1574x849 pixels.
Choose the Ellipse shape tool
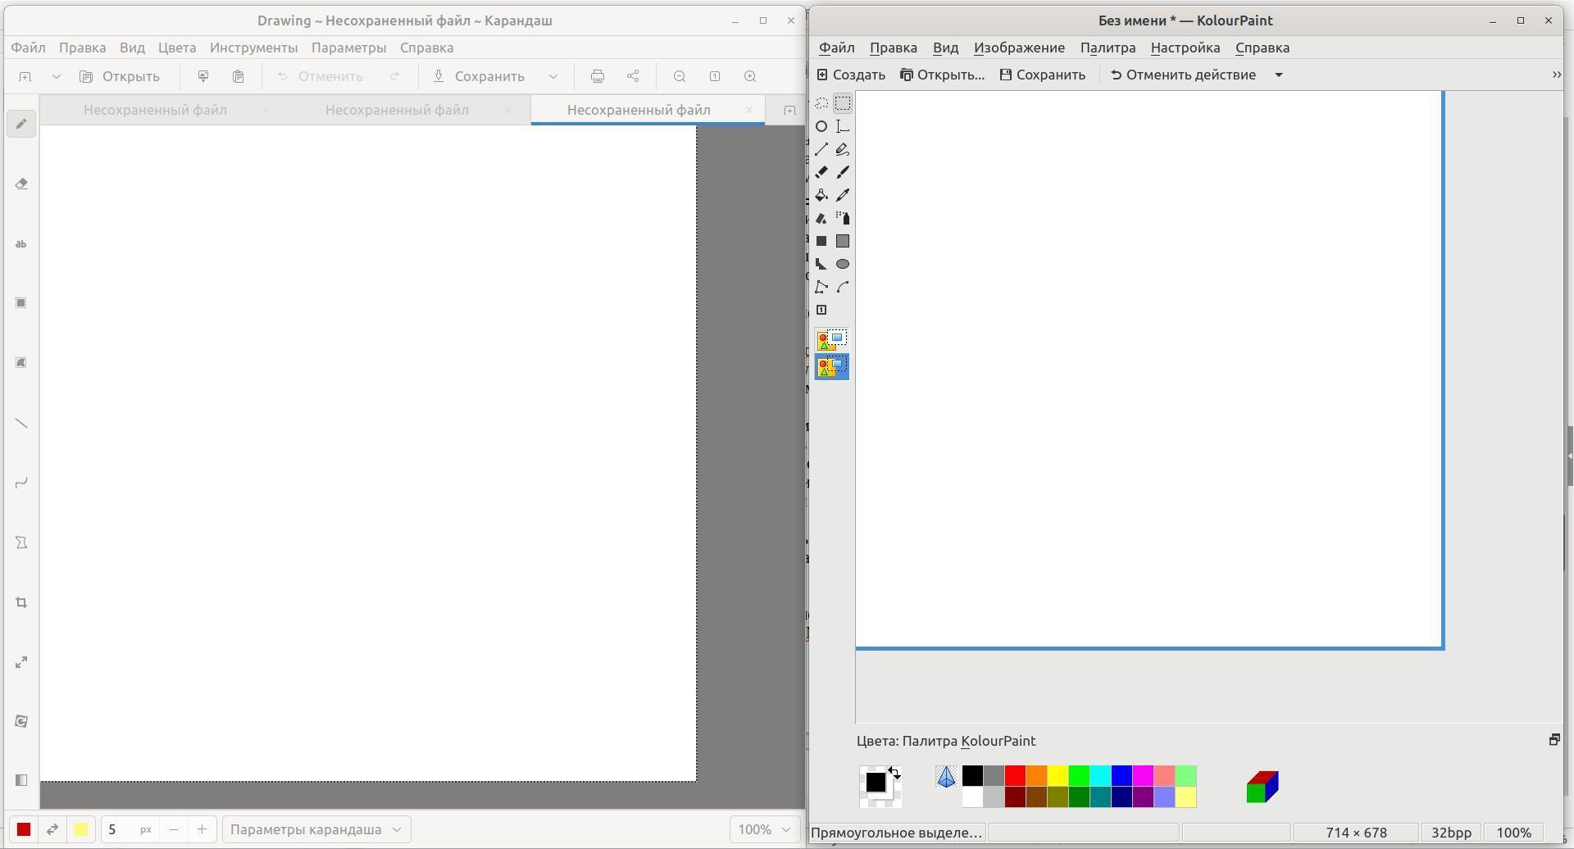(843, 264)
